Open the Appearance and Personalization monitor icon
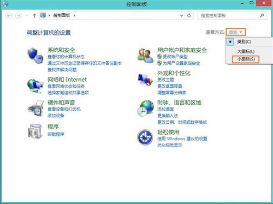The image size is (273, 204). pyautogui.click(x=145, y=80)
